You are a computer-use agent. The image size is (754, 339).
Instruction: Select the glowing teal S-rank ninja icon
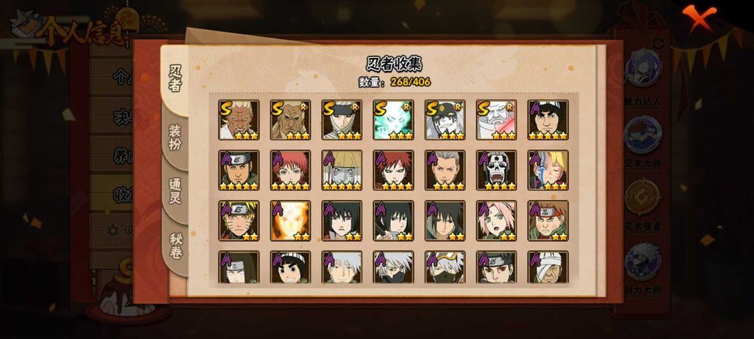point(393,120)
